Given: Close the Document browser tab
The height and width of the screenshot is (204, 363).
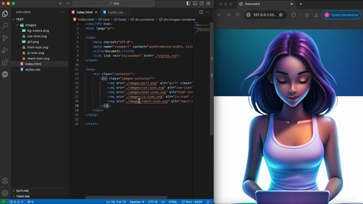Looking at the screenshot, I should click(292, 4).
